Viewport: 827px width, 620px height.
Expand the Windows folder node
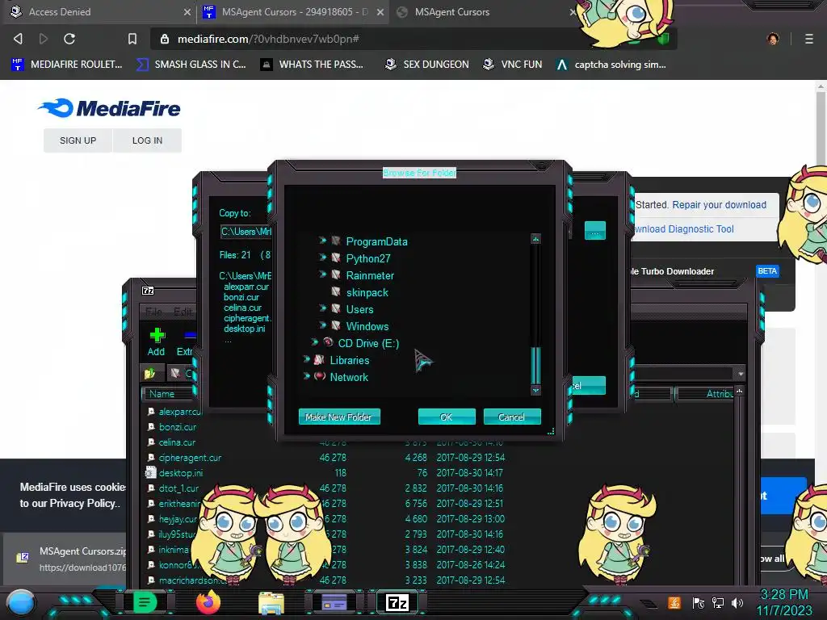323,325
